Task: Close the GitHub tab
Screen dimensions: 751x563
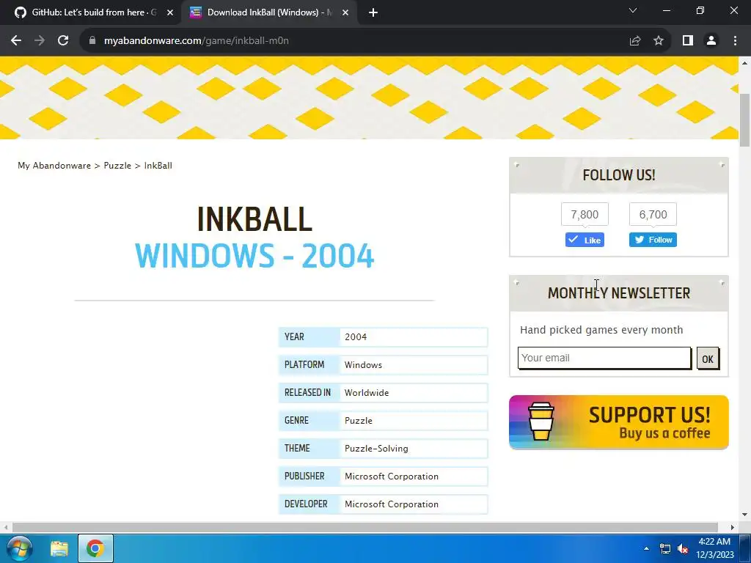Action: coord(170,12)
